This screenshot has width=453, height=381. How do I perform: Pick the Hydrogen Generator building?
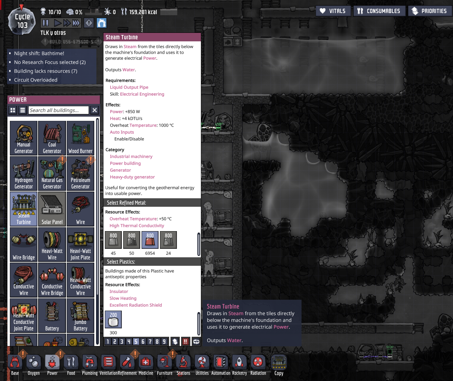click(24, 174)
